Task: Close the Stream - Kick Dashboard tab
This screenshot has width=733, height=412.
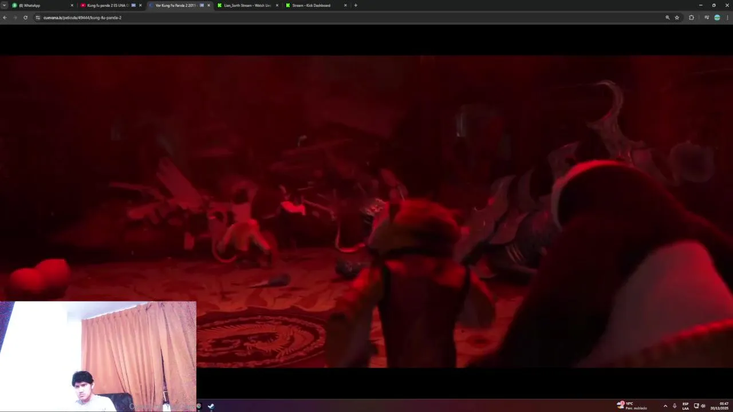Action: (345, 5)
